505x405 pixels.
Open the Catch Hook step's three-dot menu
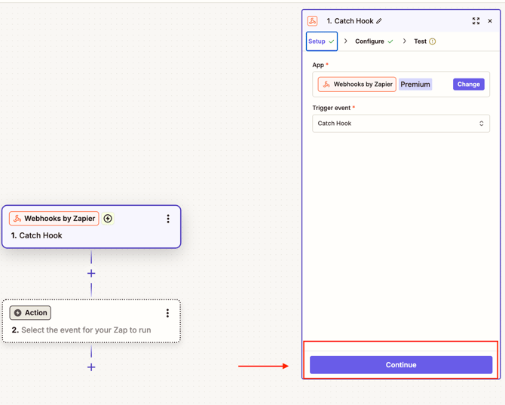pyautogui.click(x=168, y=219)
